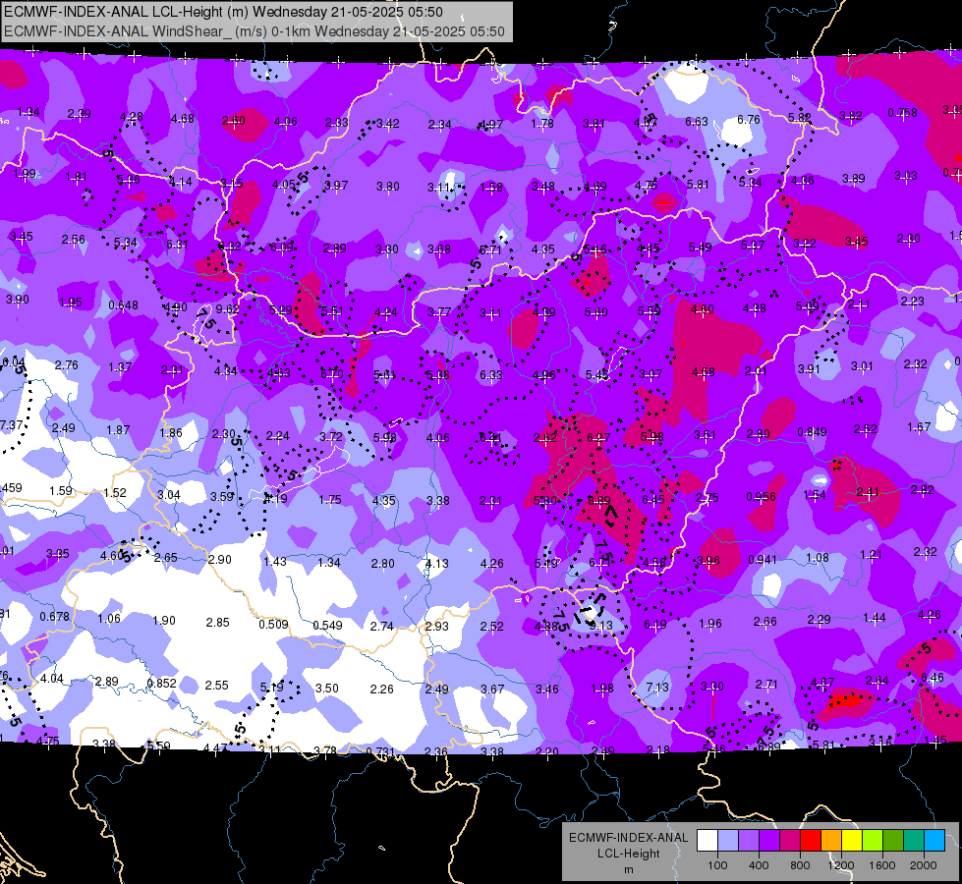Viewport: 962px width, 884px height.
Task: Click the lime green legend swatch before 1600
Action: (873, 841)
